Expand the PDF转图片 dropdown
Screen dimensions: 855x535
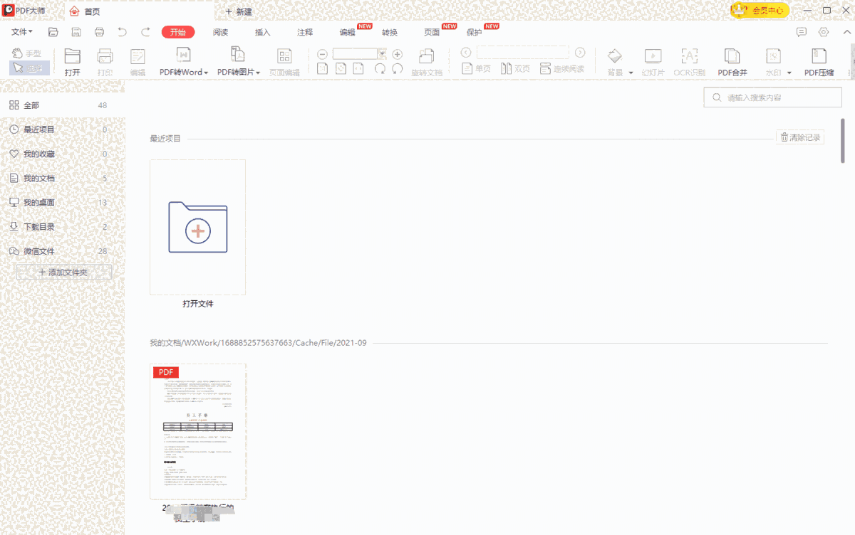tap(258, 73)
